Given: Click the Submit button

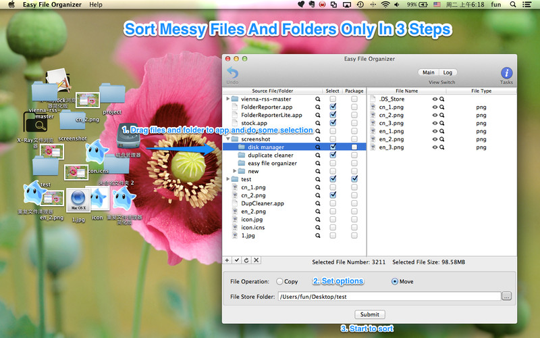Looking at the screenshot, I should [x=369, y=314].
